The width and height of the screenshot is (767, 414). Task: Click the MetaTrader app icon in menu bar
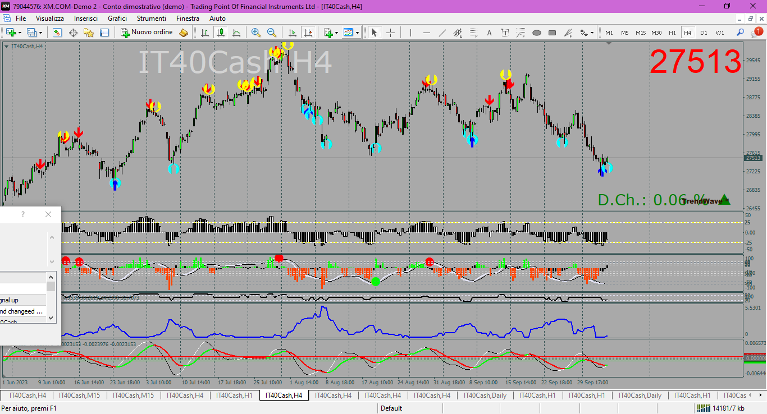pyautogui.click(x=7, y=19)
